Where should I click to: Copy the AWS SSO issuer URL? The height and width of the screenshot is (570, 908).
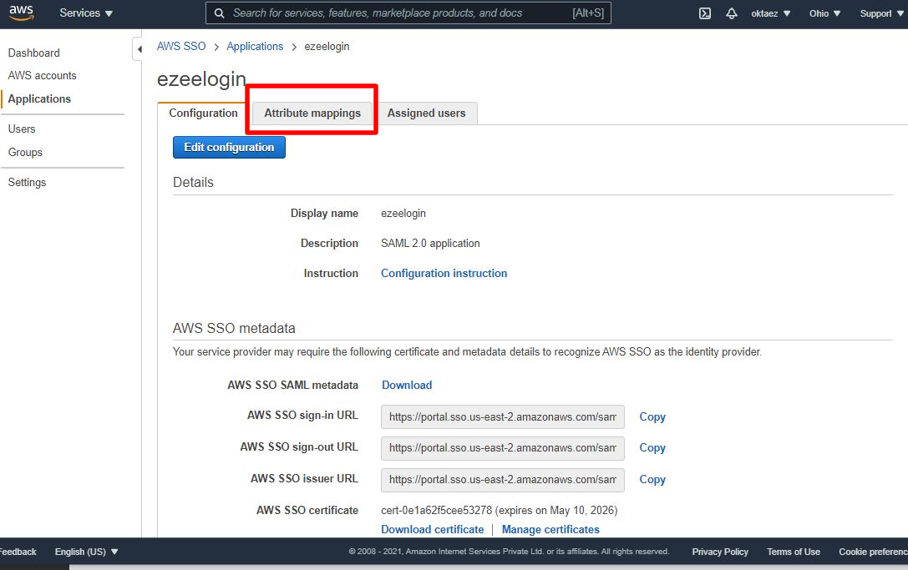[x=652, y=480]
